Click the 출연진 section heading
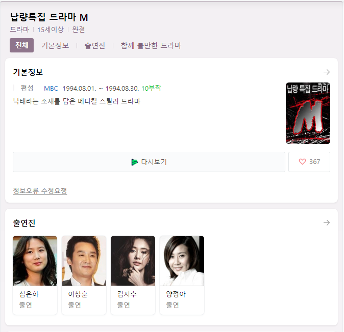The height and width of the screenshot is (332, 344). (x=24, y=223)
